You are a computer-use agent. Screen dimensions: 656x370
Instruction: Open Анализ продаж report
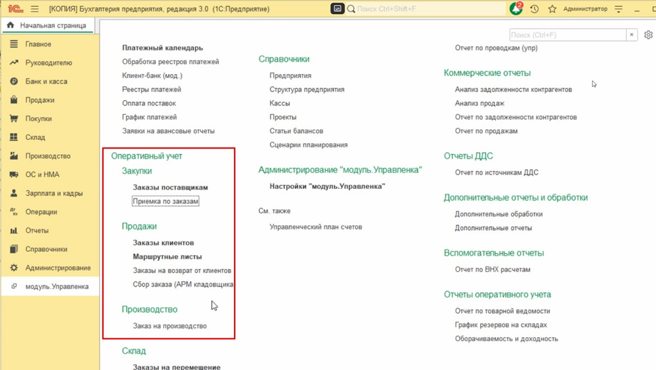pyautogui.click(x=479, y=103)
